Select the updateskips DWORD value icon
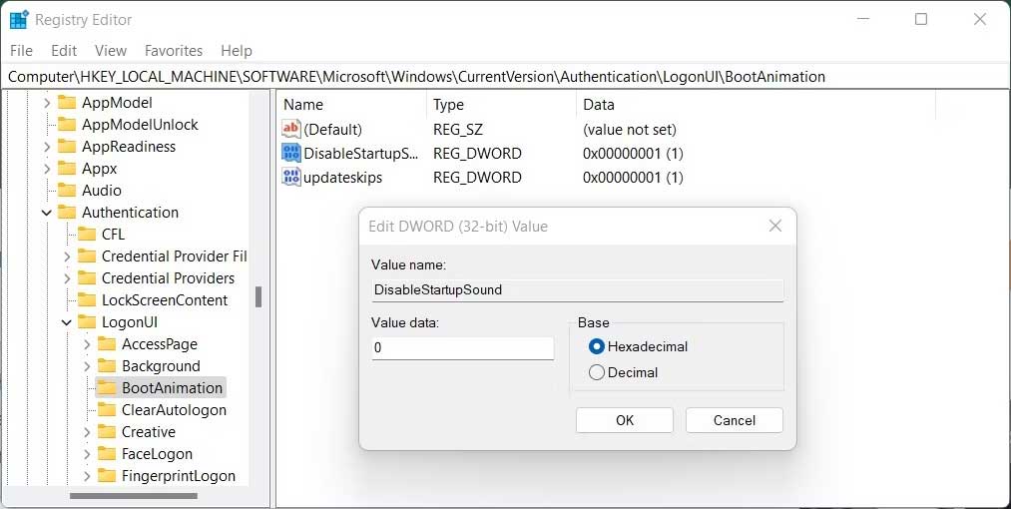This screenshot has height=509, width=1011. tap(291, 177)
